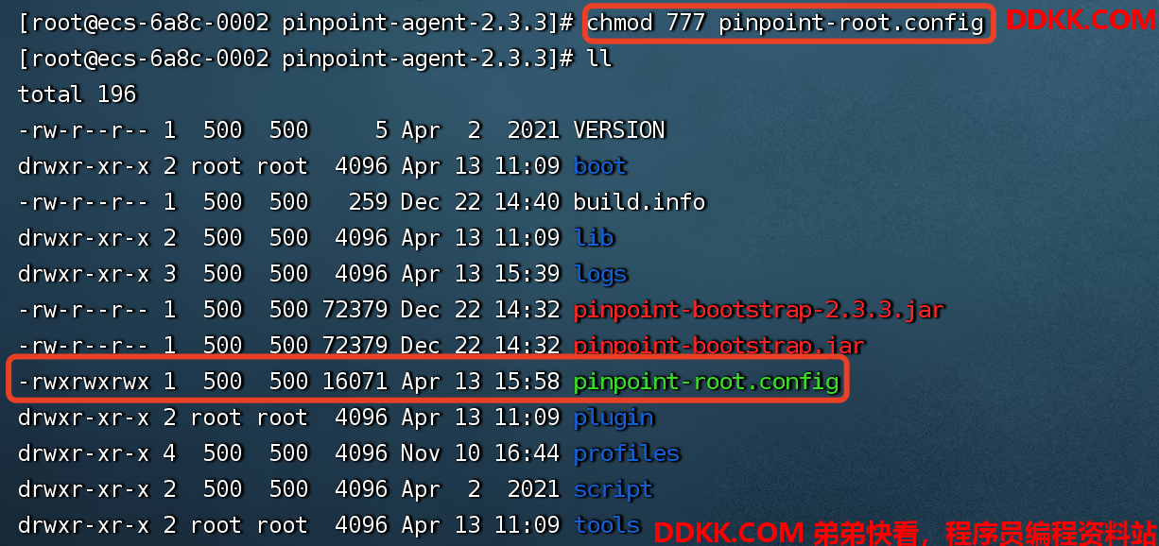The image size is (1159, 546).
Task: Select the build.info file entry
Action: point(639,202)
